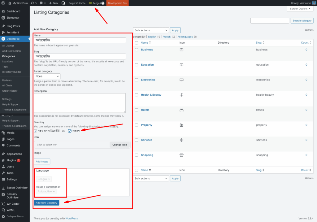Tick the checkbox next to Business category
The width and height of the screenshot is (317, 222).
pos(137,50)
